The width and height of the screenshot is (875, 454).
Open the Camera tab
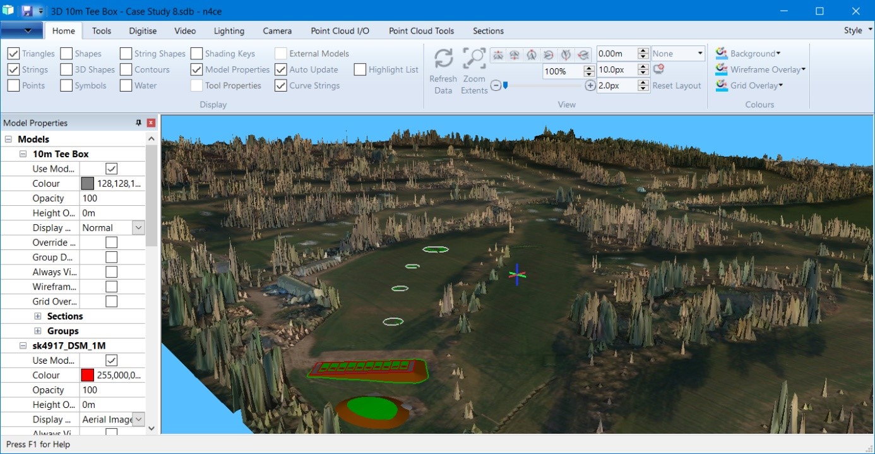[277, 30]
